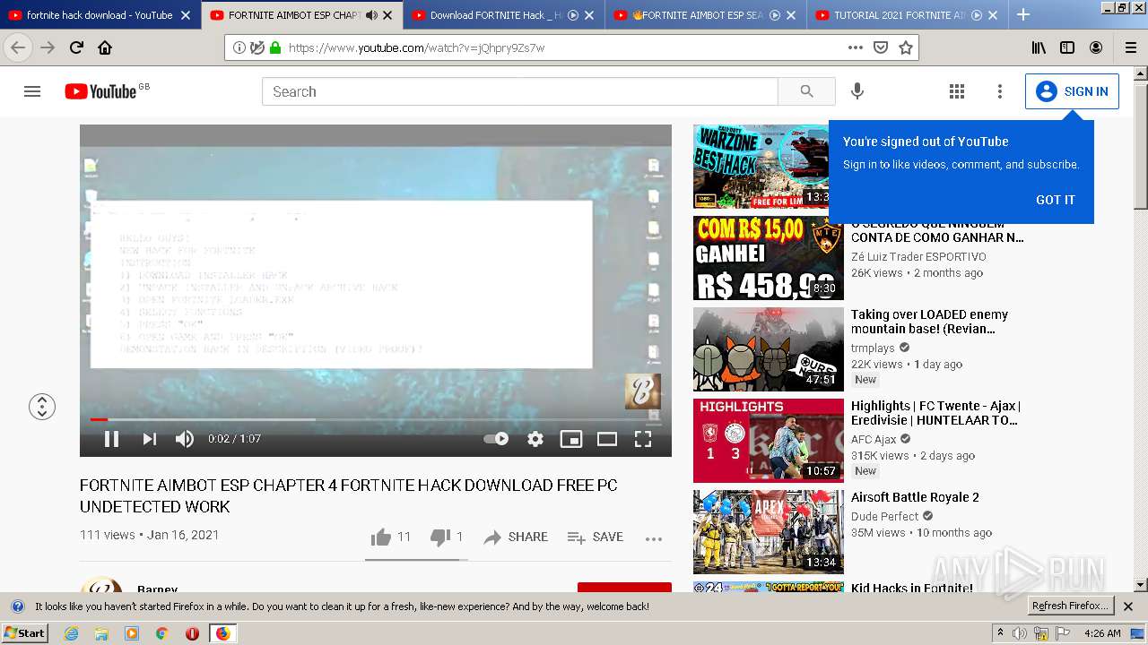The height and width of the screenshot is (645, 1148).
Task: Start voice search with the microphone icon
Action: point(857,91)
